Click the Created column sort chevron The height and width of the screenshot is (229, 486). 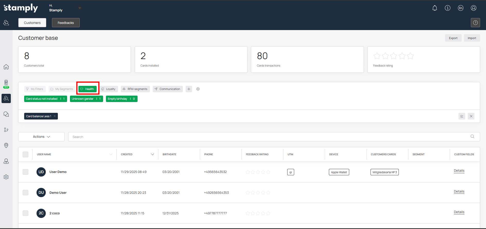point(152,154)
